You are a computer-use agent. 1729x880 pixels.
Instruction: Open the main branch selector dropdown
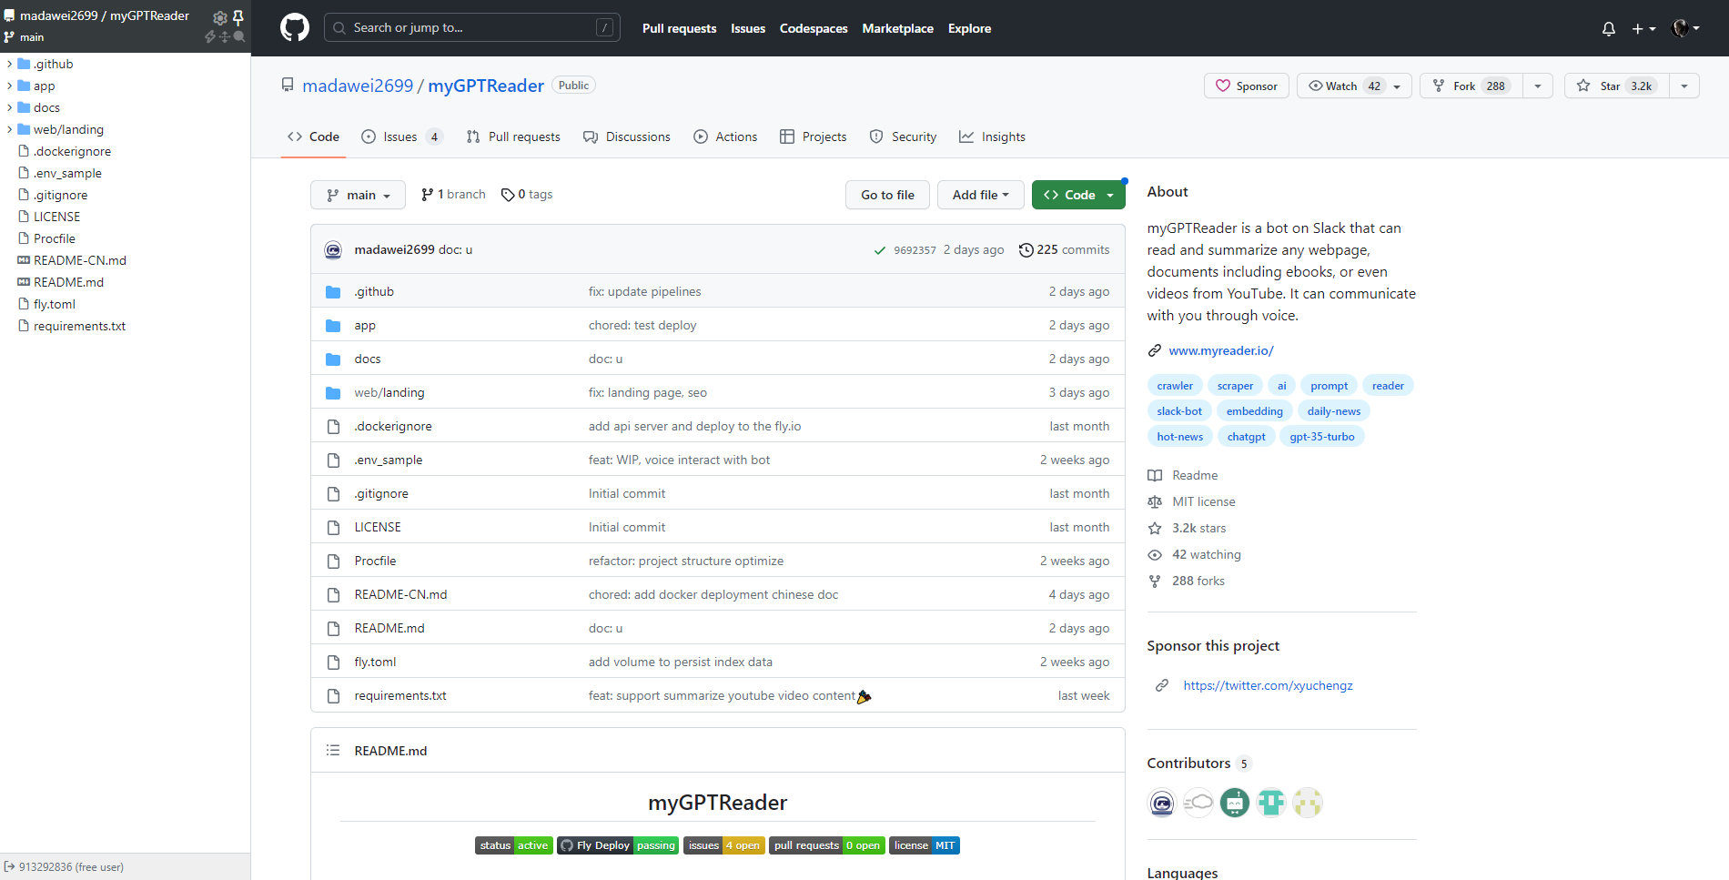358,195
